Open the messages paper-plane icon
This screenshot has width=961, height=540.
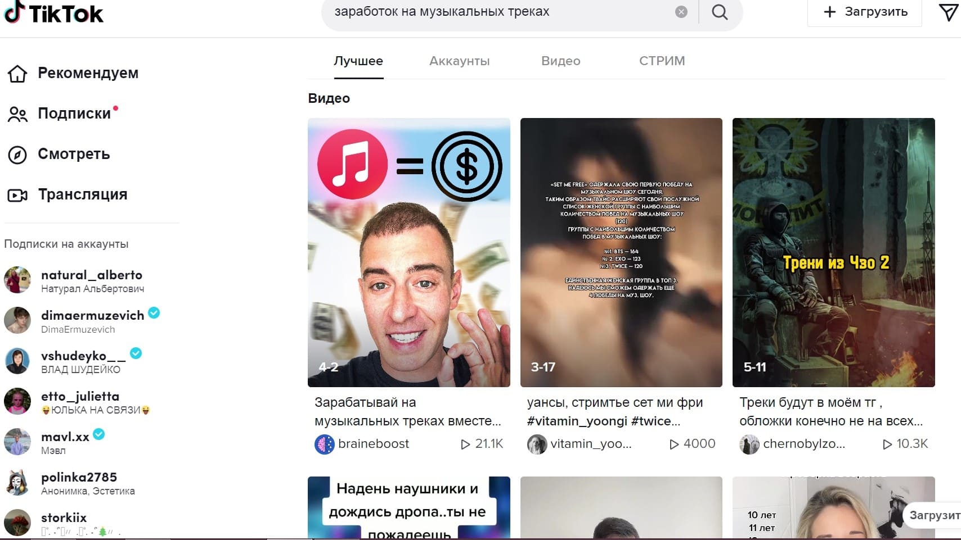(948, 12)
